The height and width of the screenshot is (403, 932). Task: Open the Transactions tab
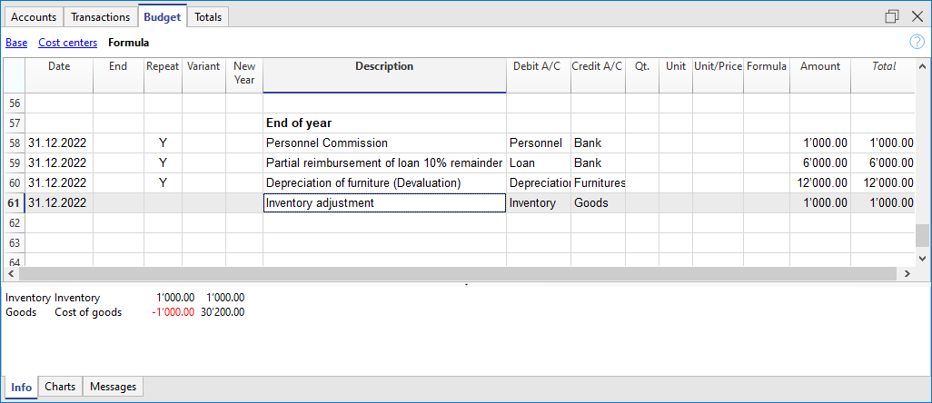click(x=100, y=16)
